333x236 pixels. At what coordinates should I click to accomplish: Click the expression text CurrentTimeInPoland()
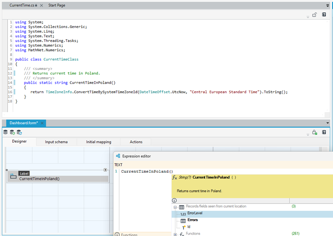point(147,171)
